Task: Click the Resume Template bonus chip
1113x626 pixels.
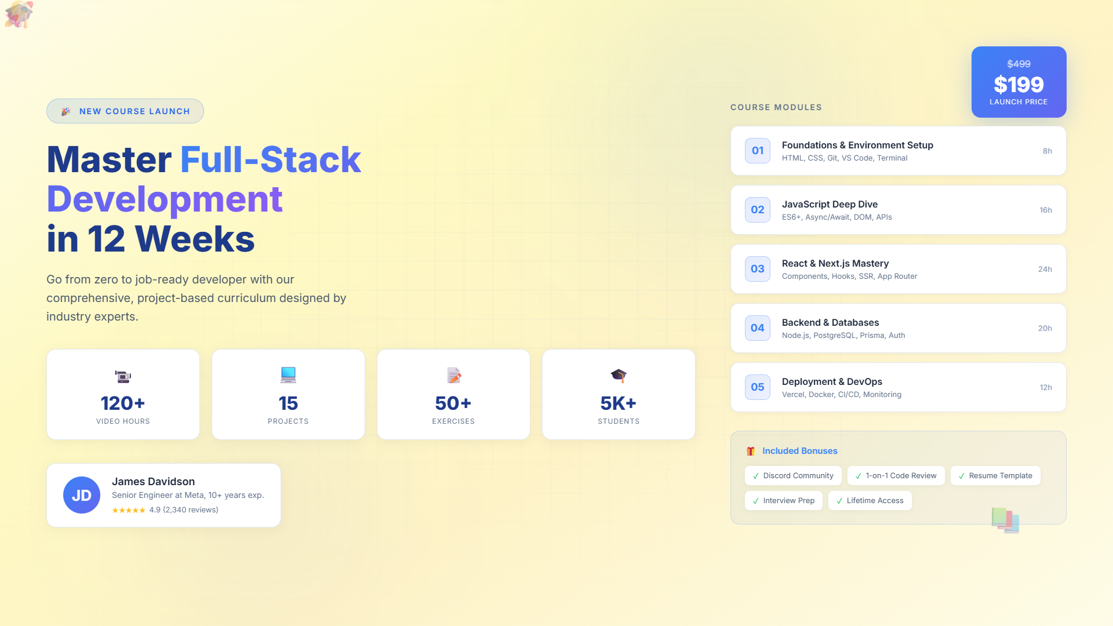Action: click(995, 476)
